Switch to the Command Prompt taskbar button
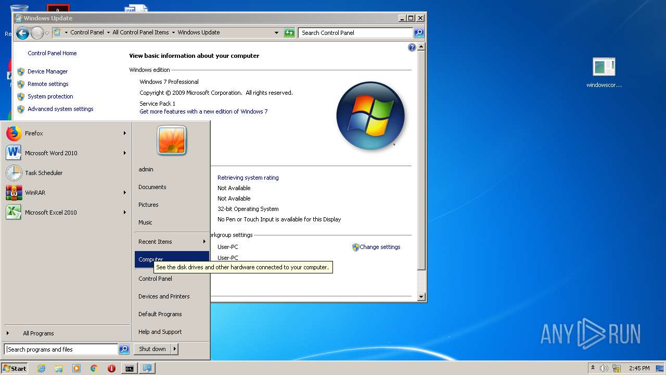This screenshot has width=666, height=375. click(x=129, y=368)
